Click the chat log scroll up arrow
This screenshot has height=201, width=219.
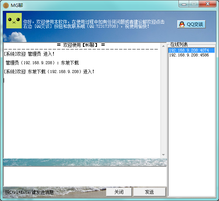pos(163,46)
